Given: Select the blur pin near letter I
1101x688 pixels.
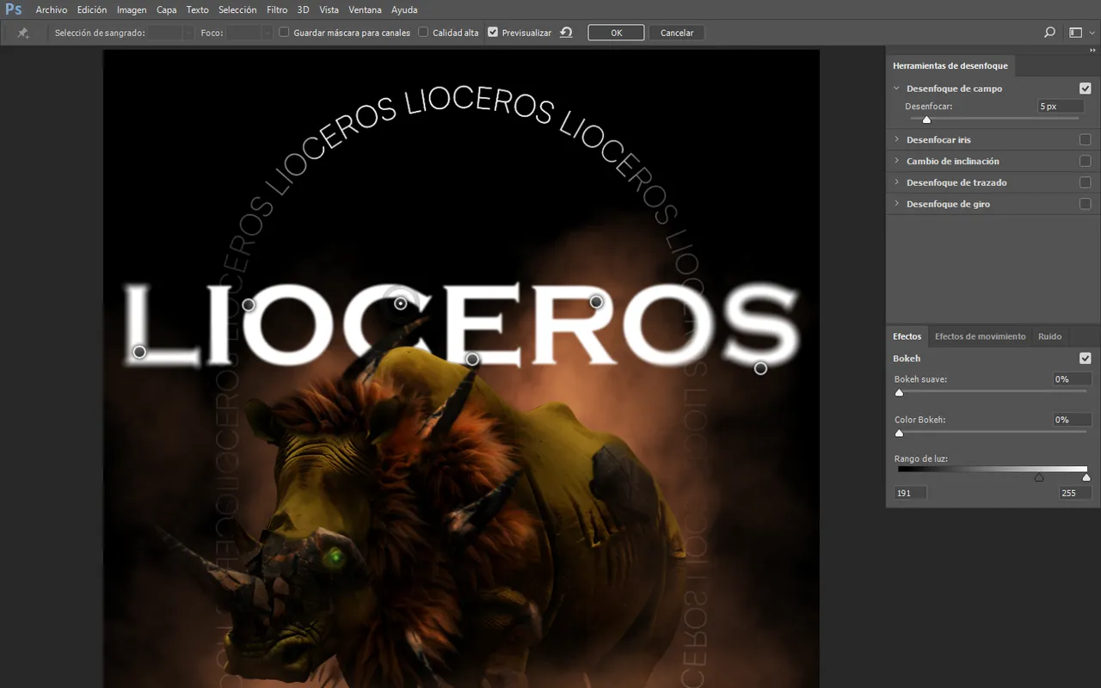Looking at the screenshot, I should [x=249, y=304].
